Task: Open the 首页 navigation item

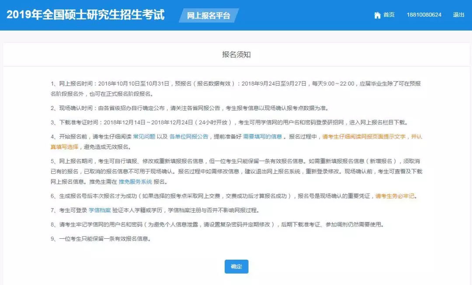Action: [389, 15]
